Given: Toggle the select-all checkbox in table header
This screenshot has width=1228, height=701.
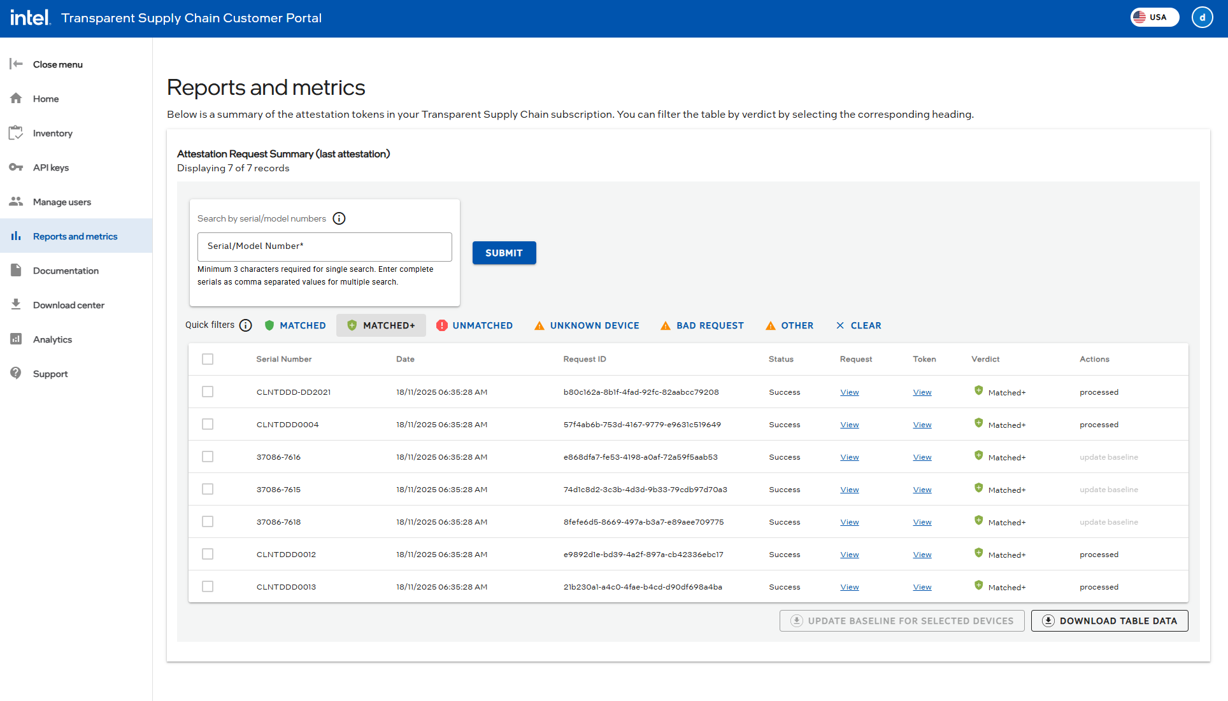Looking at the screenshot, I should (208, 359).
